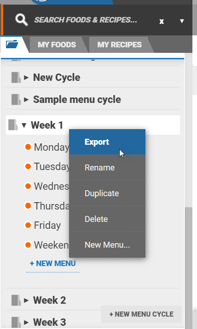The height and width of the screenshot is (329, 197).
Task: Open the search filter dropdown arrow
Action: click(182, 21)
